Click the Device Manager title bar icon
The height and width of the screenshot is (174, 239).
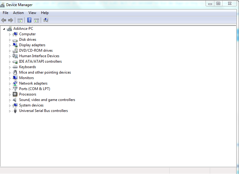click(x=2, y=5)
